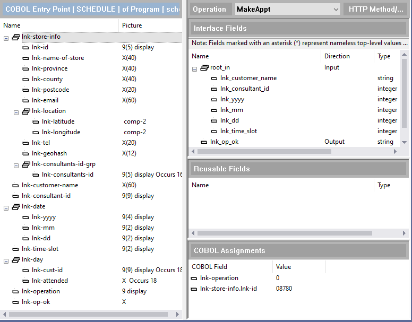Collapse the lnk-store-info tree node
Viewport: 412px width, 322px height.
click(6, 37)
